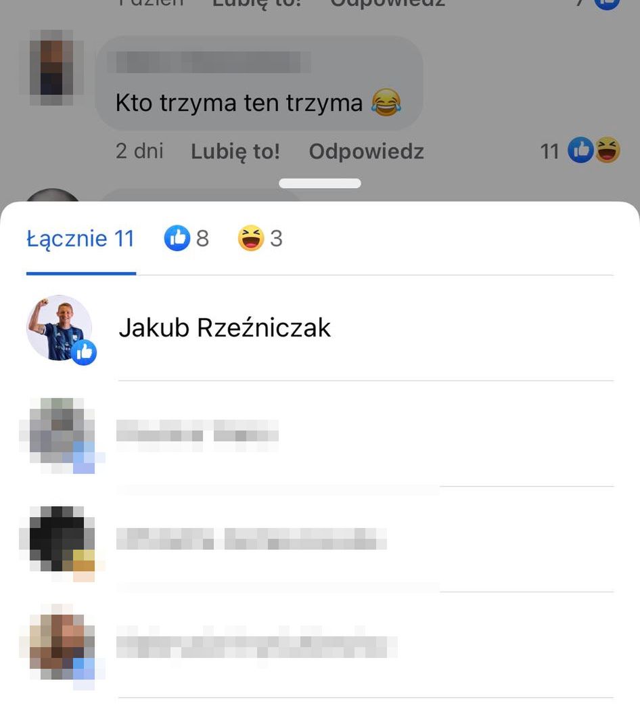The image size is (640, 704).
Task: Click the thumbs-up icon in likes tab
Action: (177, 238)
